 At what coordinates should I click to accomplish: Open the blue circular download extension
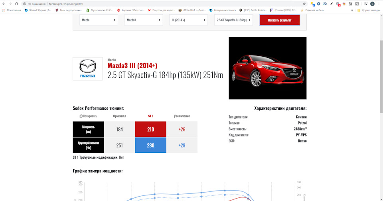point(318,4)
